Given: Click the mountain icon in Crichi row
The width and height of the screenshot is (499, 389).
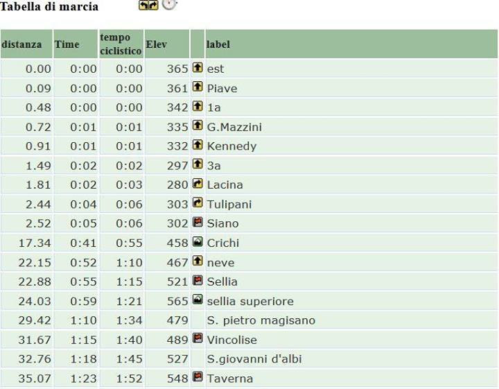Looking at the screenshot, I should pos(198,241).
